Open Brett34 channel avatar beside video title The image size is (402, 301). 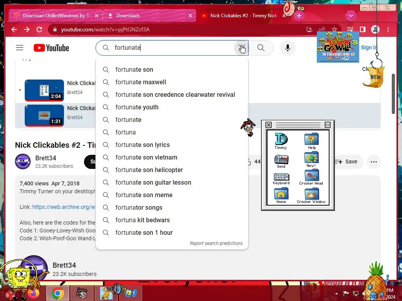coord(23,161)
